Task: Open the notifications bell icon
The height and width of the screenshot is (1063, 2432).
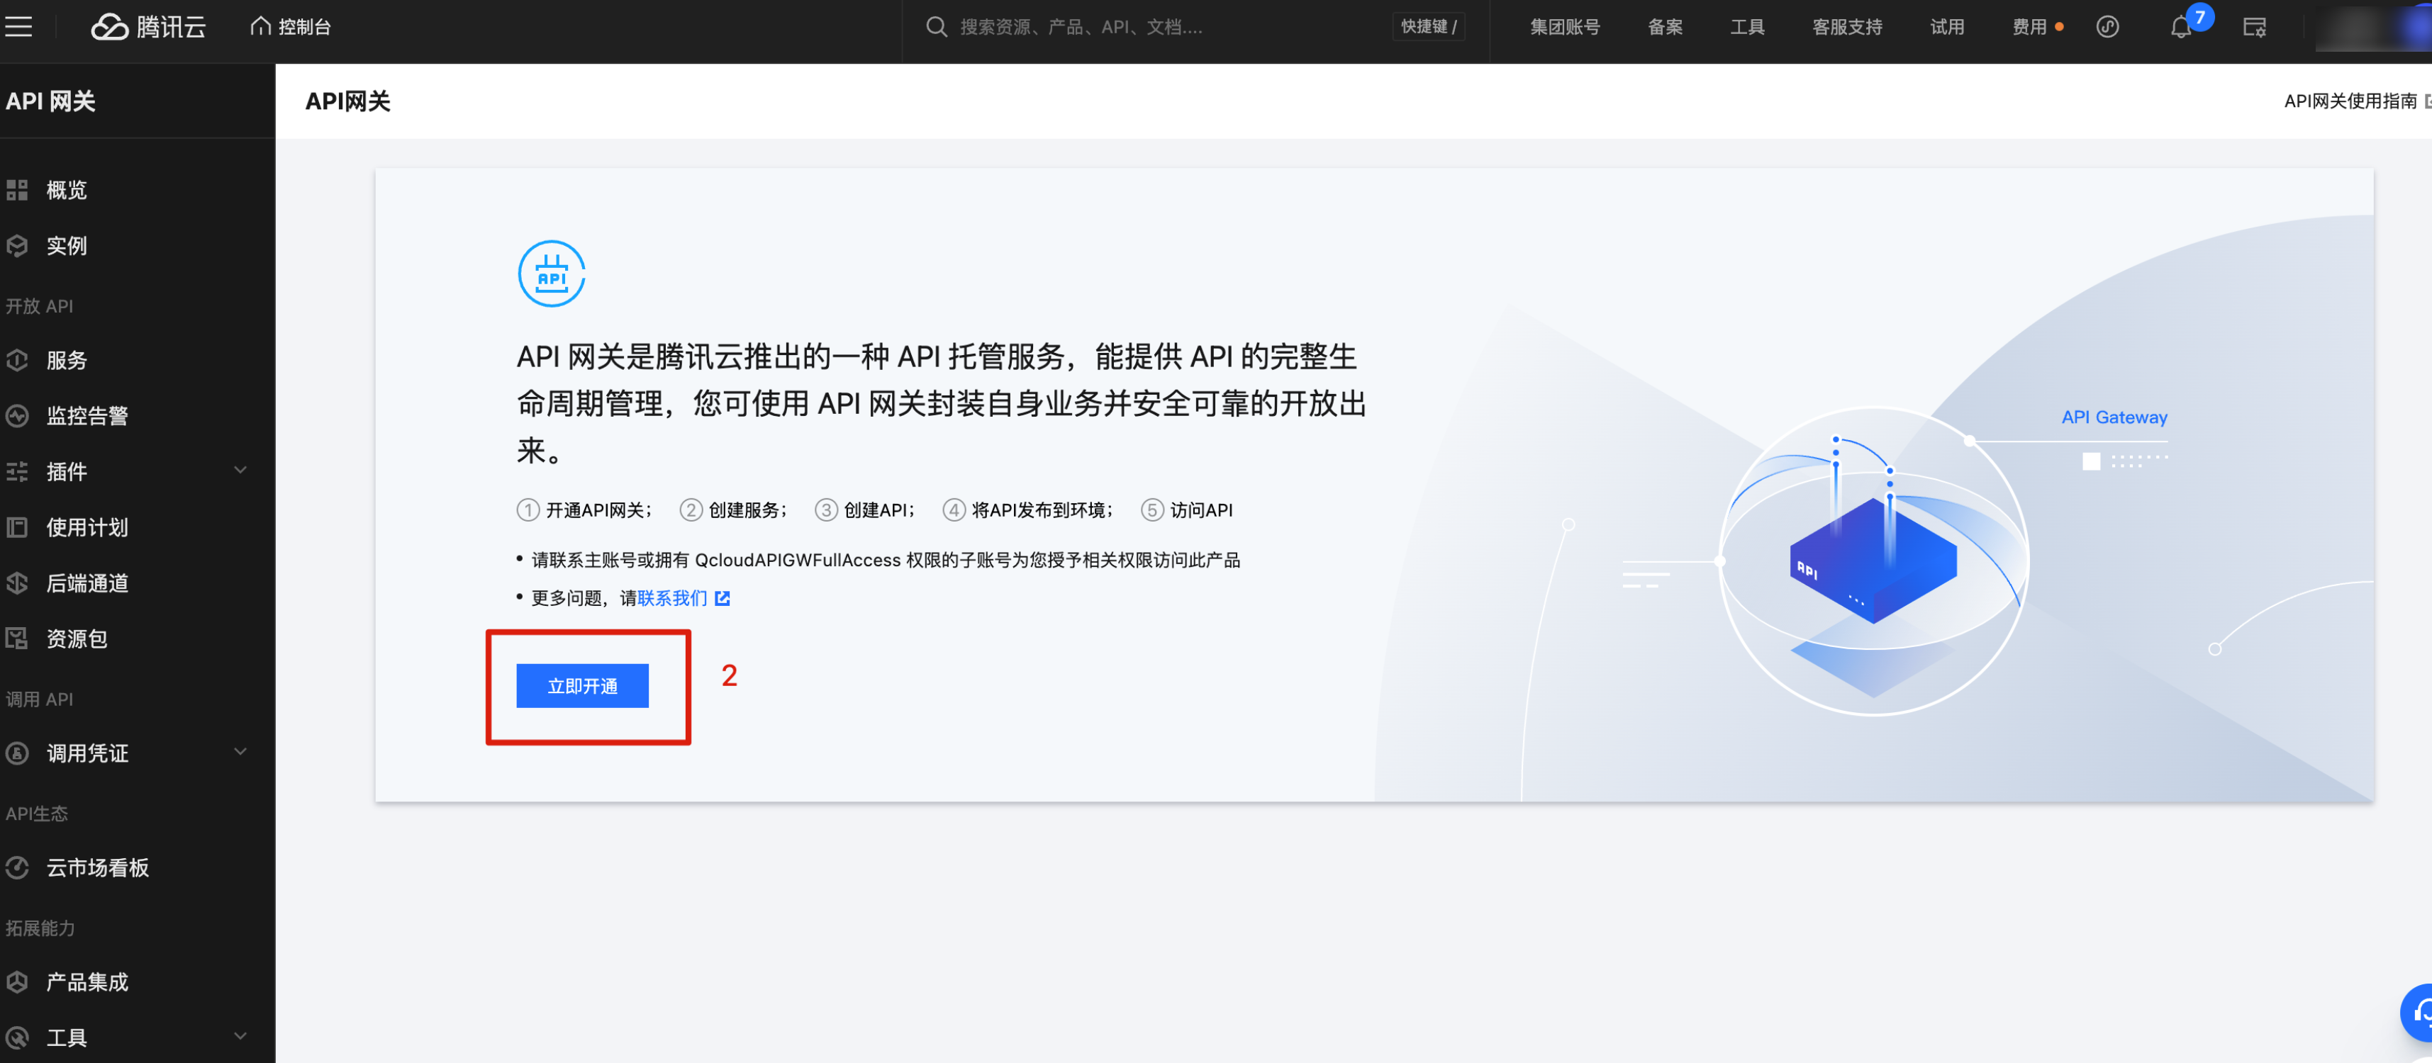Action: [2180, 28]
